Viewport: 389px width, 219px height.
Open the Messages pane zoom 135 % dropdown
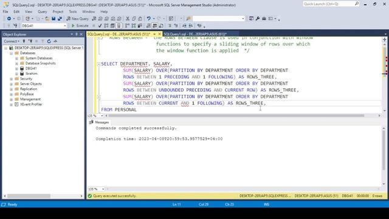pyautogui.click(x=103, y=189)
